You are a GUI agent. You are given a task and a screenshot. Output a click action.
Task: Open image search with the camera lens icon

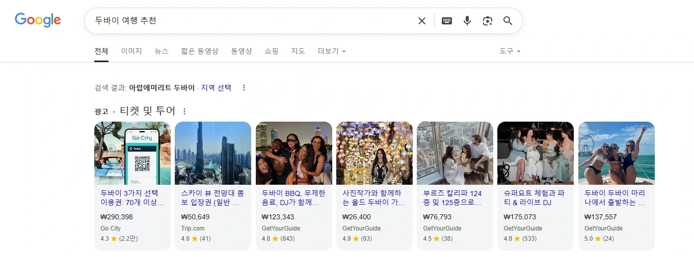pyautogui.click(x=488, y=21)
